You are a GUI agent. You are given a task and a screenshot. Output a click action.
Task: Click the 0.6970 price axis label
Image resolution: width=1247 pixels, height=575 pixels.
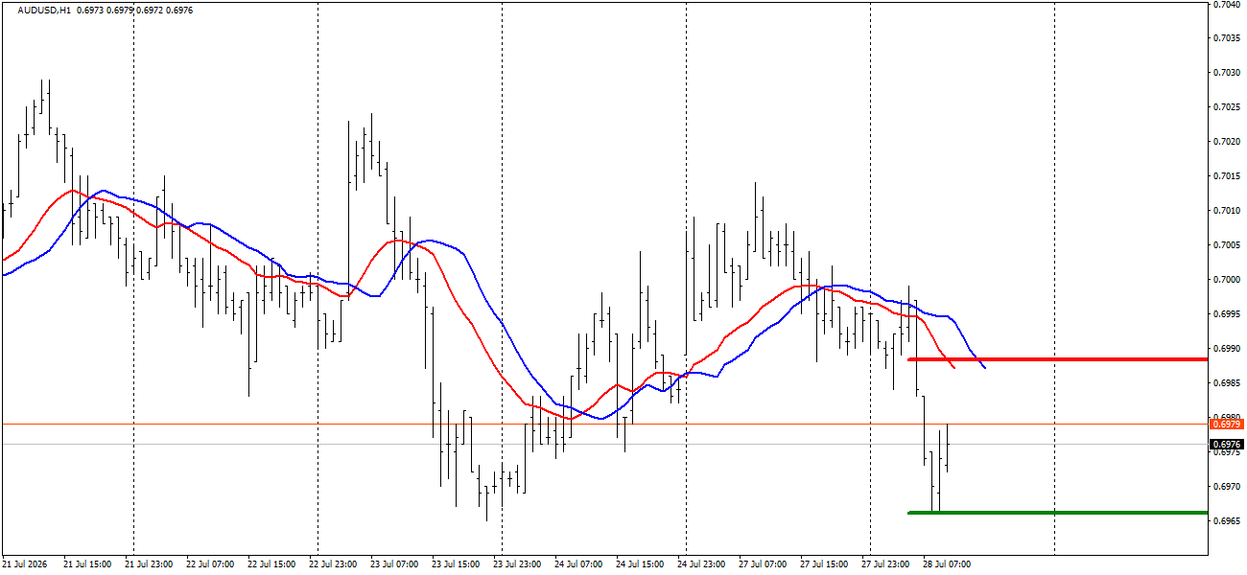point(1229,487)
